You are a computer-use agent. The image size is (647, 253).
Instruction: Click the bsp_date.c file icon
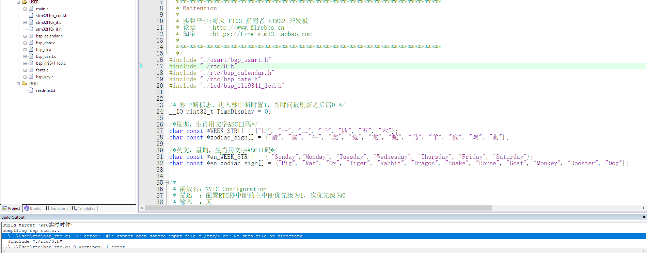pos(31,43)
